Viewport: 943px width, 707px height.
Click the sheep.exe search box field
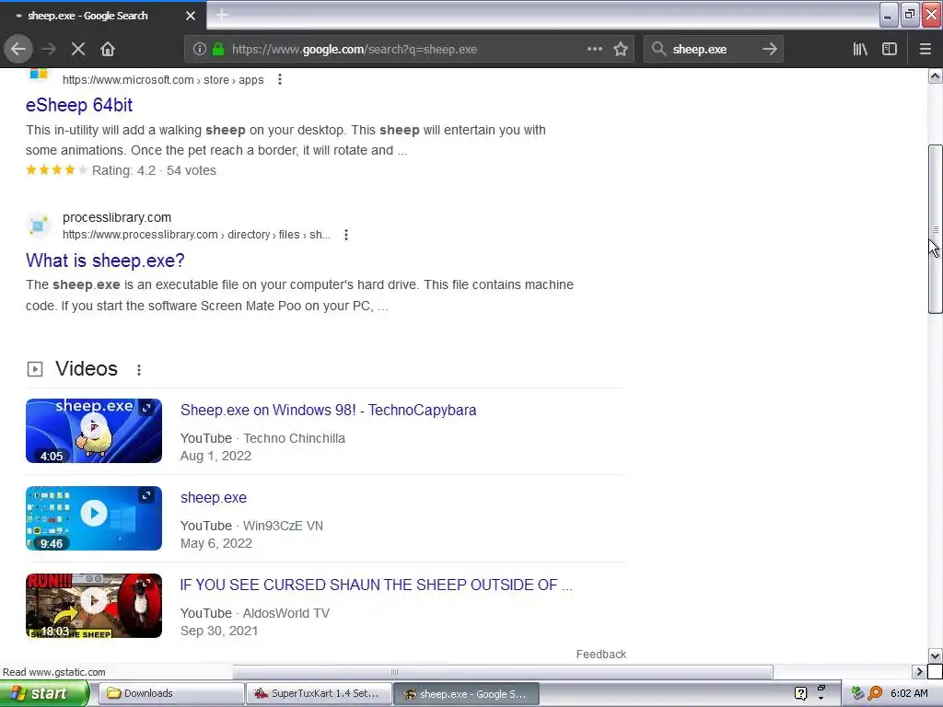click(x=713, y=50)
